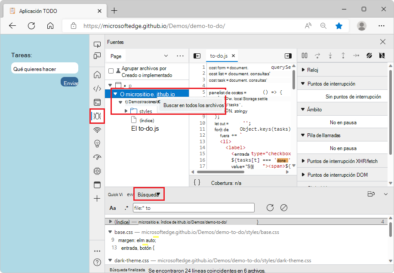Pretty print the code with braces icon
Image resolution: width=394 pixels, height=273 pixels.
pos(197,182)
